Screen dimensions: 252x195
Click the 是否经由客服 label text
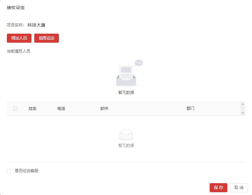click(26, 171)
